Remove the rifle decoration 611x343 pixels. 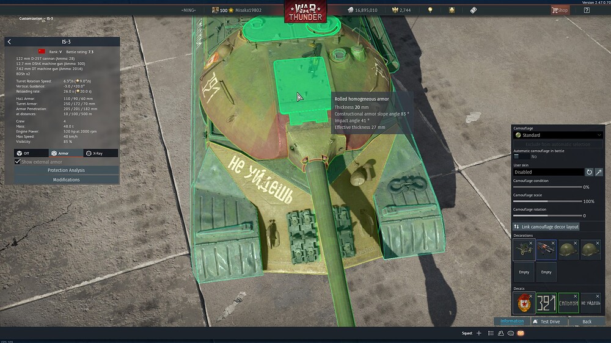click(x=553, y=244)
